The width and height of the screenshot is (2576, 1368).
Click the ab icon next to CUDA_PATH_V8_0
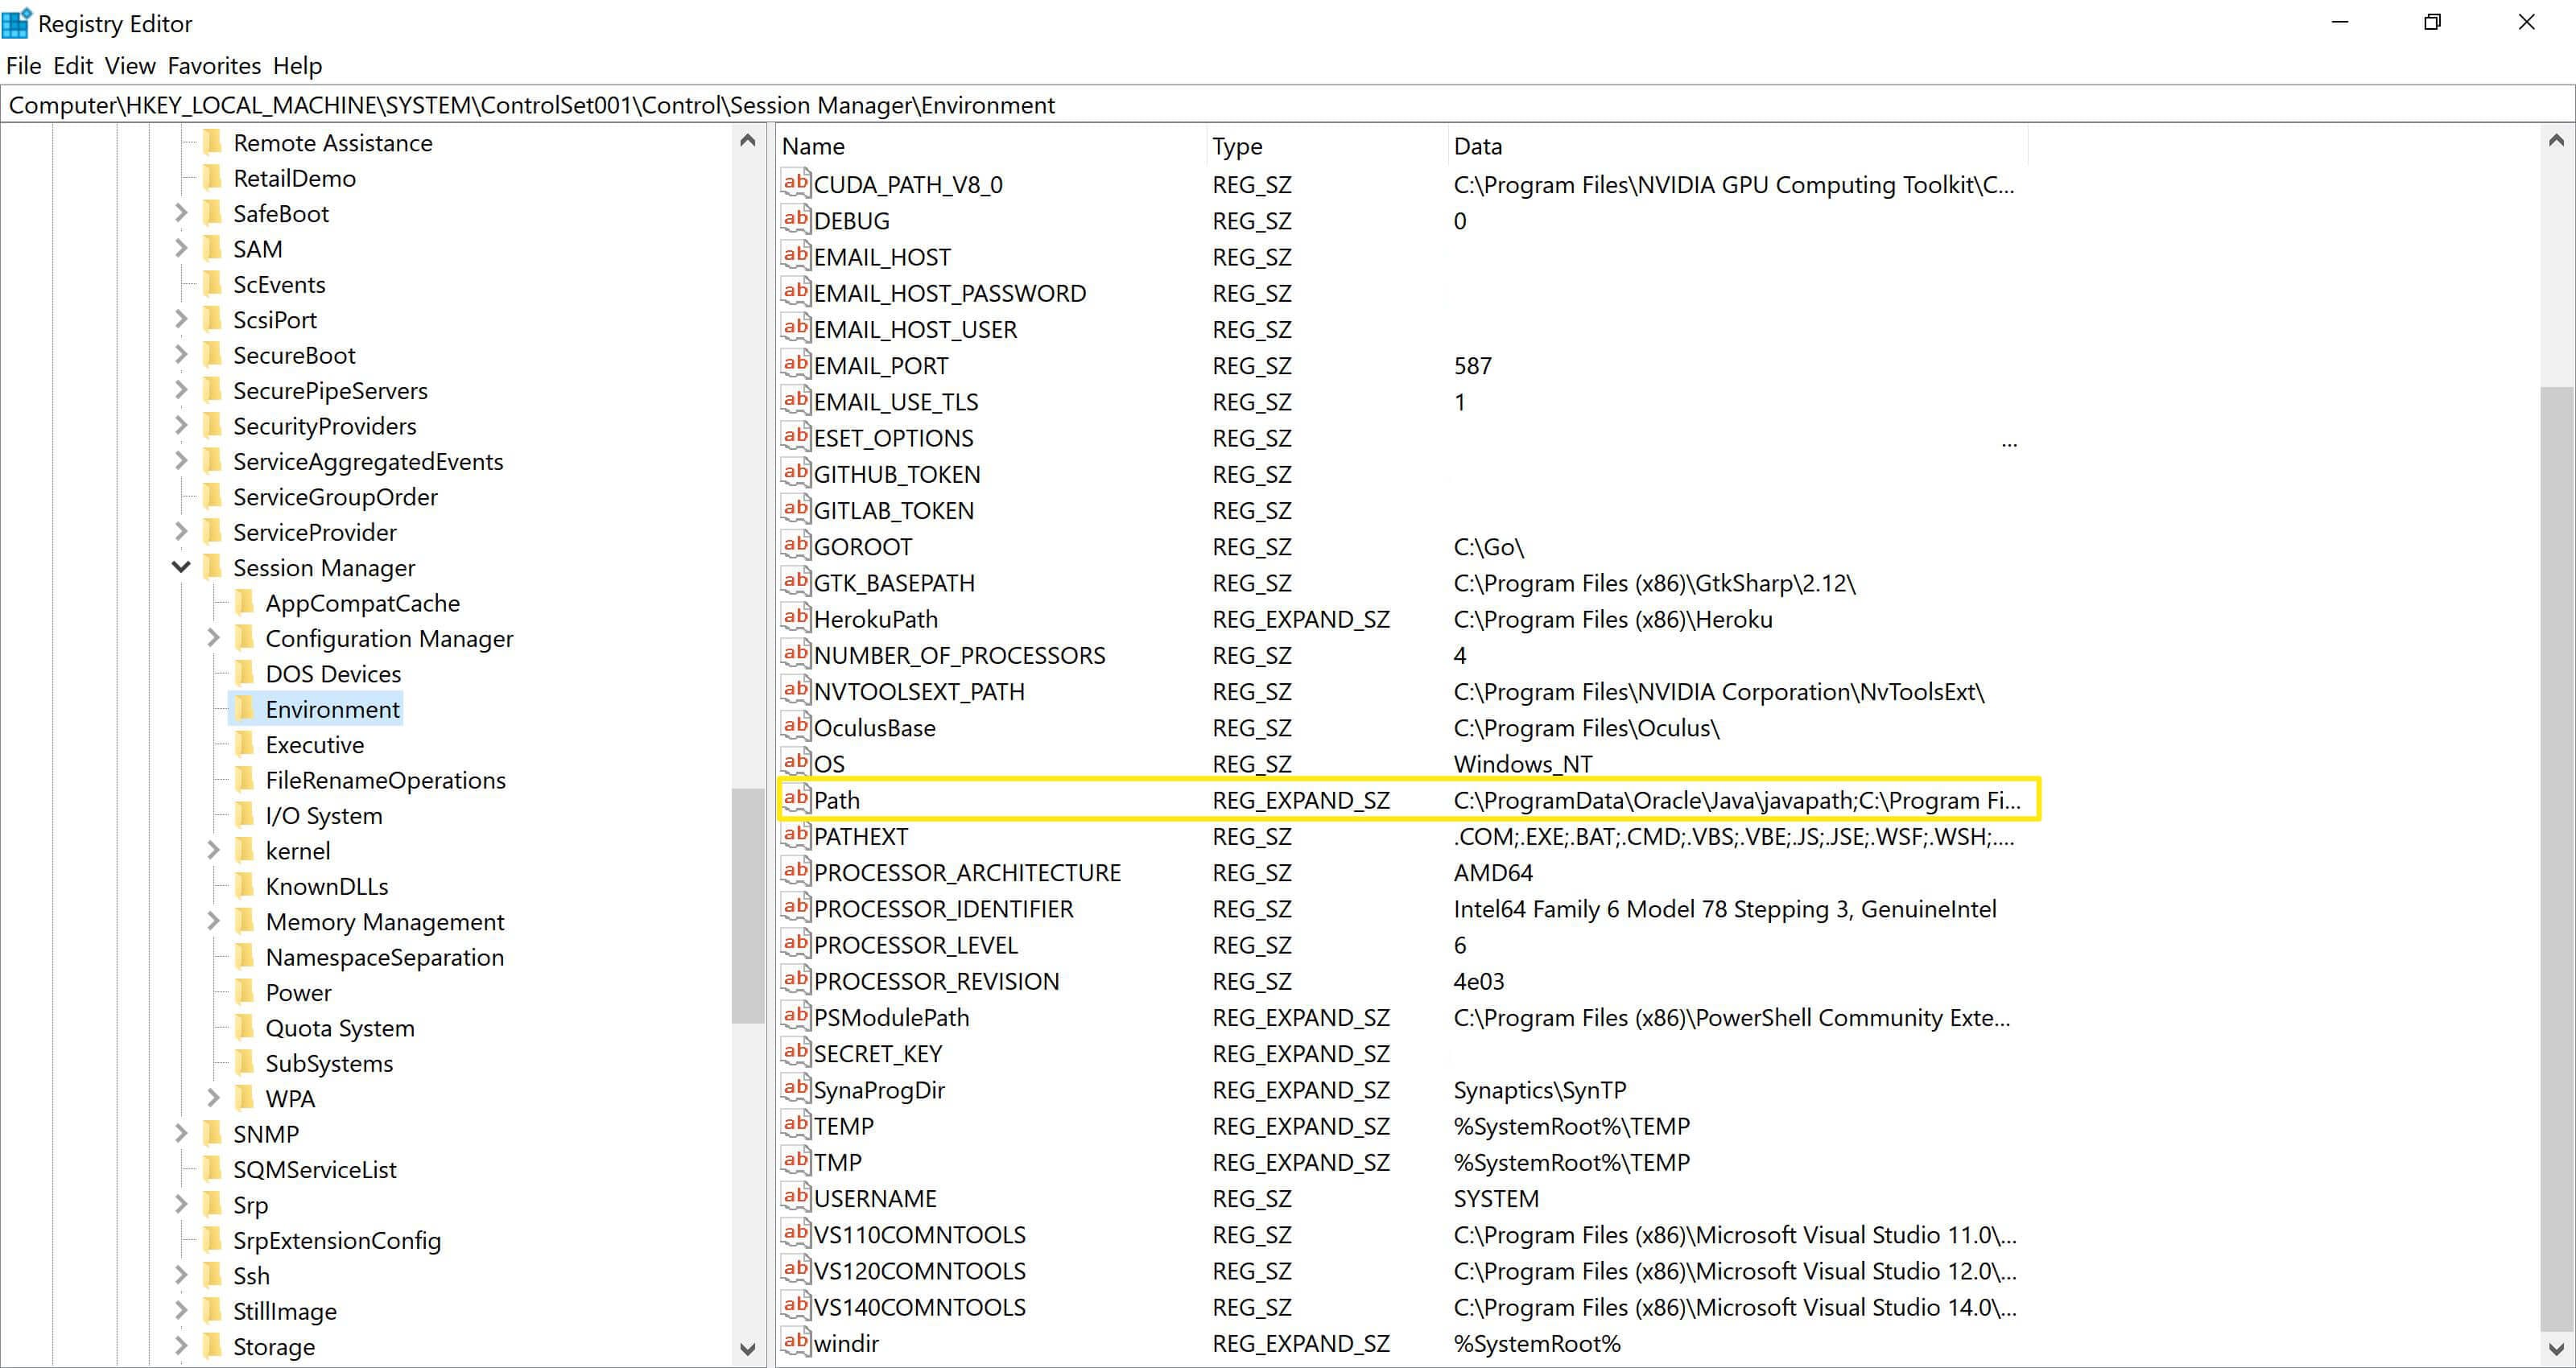pos(795,183)
